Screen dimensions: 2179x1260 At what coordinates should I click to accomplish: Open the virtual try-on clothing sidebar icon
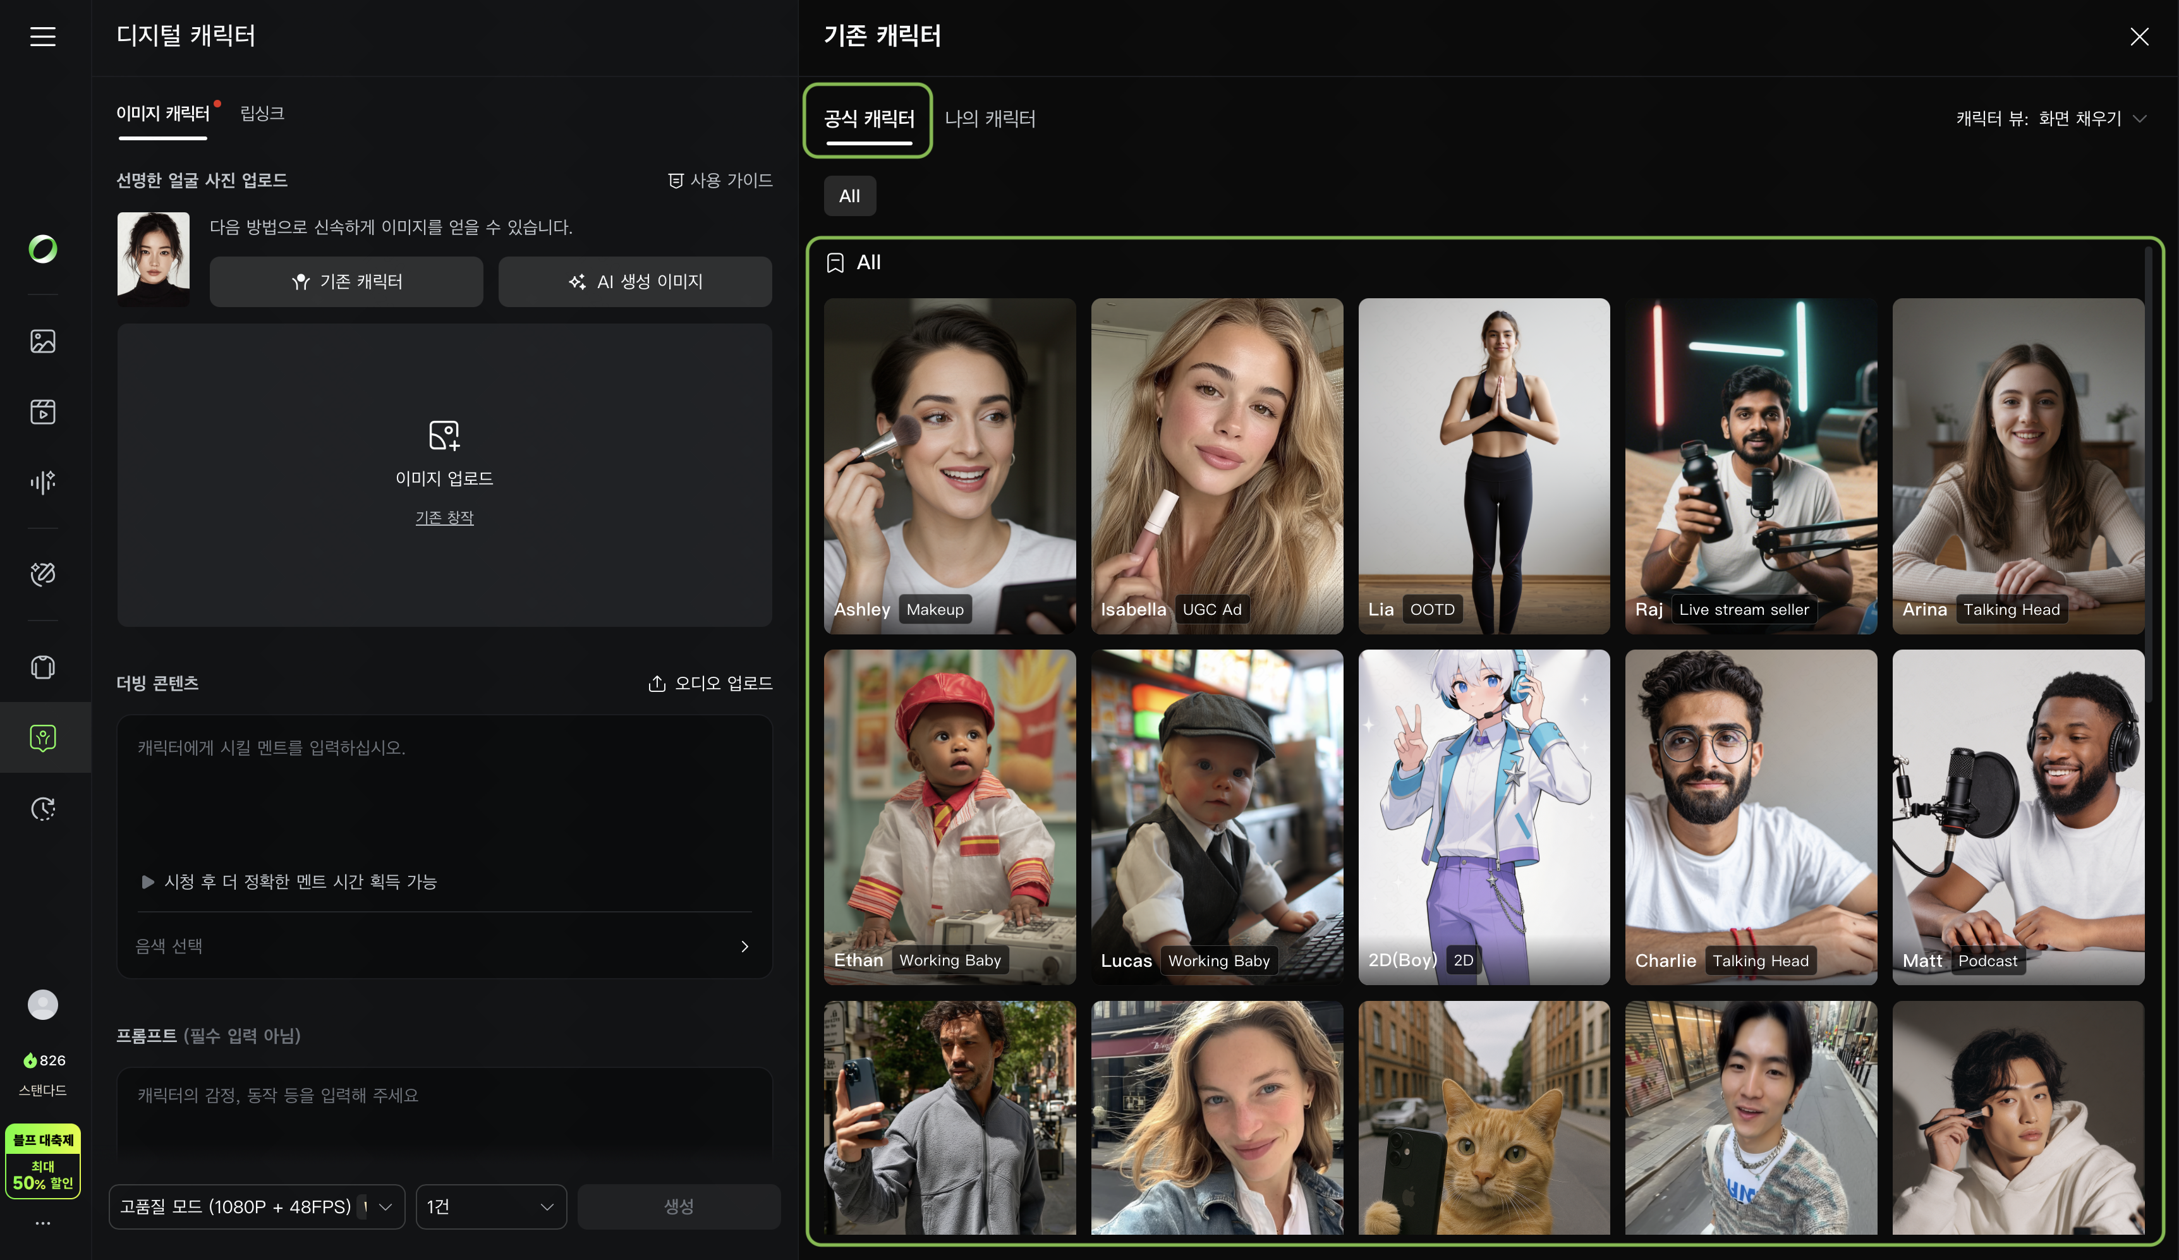pyautogui.click(x=42, y=668)
